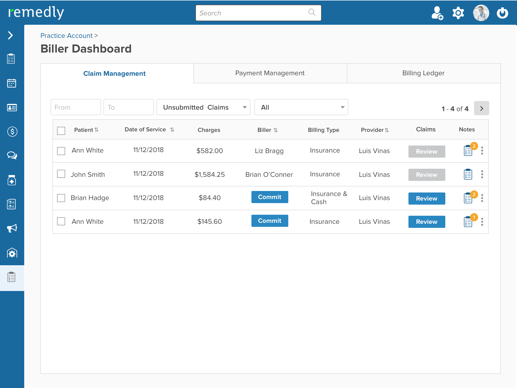517x388 pixels.
Task: Tick the Brian Hadge row checkbox
Action: (x=61, y=198)
